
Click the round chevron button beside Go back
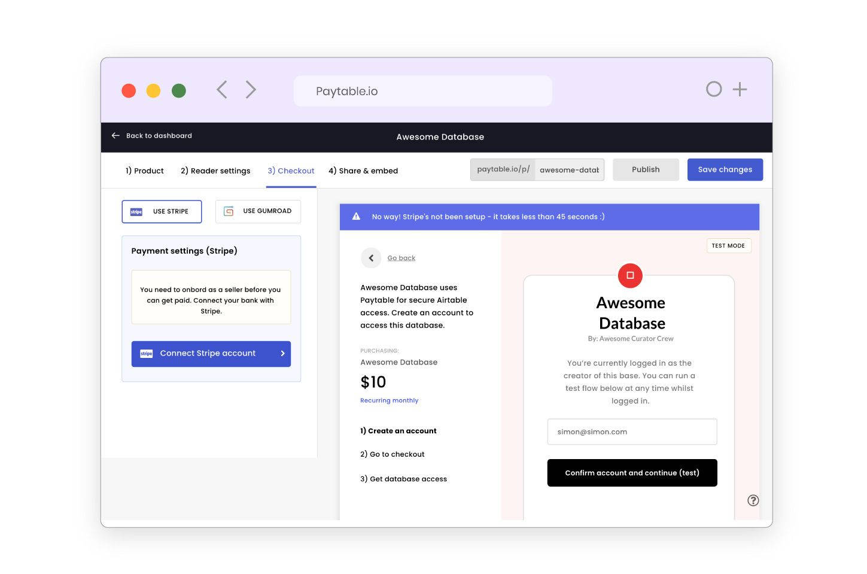click(x=371, y=258)
